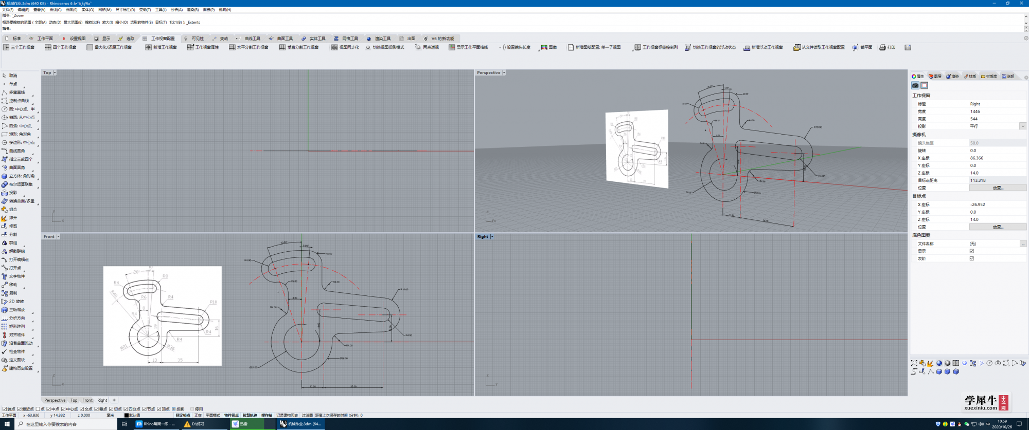Click the 垂直分割工作视窗 split vertical icon

click(282, 47)
